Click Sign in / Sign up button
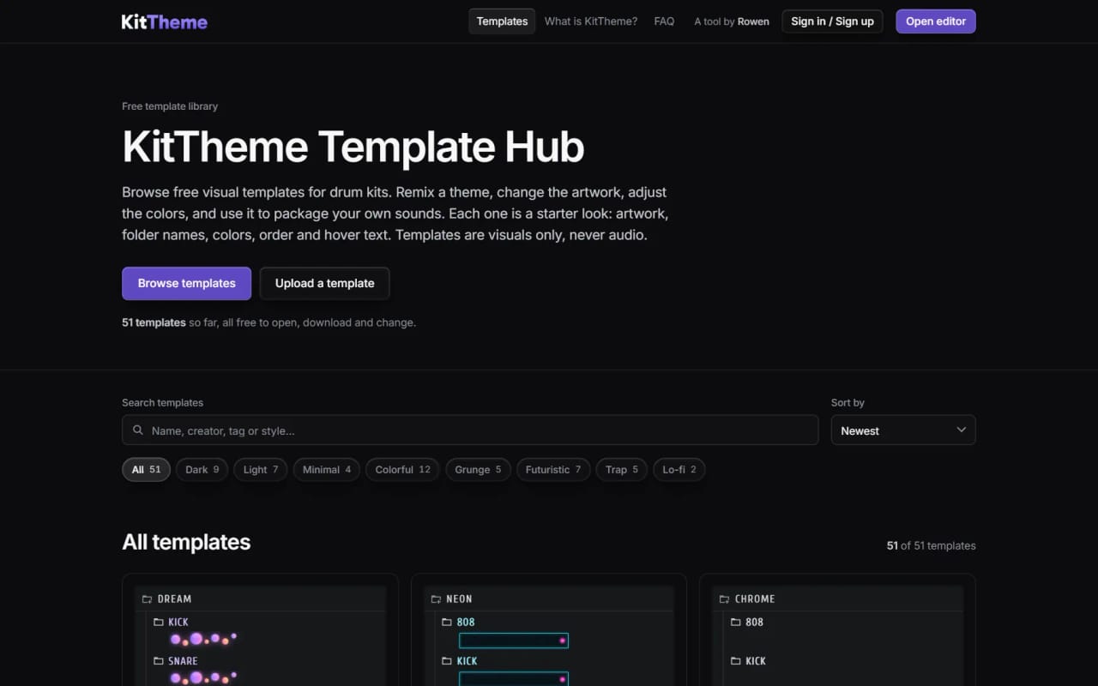The width and height of the screenshot is (1098, 686). pos(832,21)
